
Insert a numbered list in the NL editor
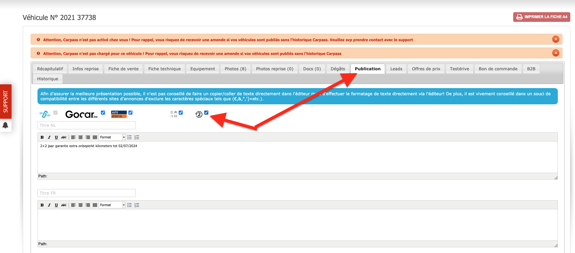137,137
